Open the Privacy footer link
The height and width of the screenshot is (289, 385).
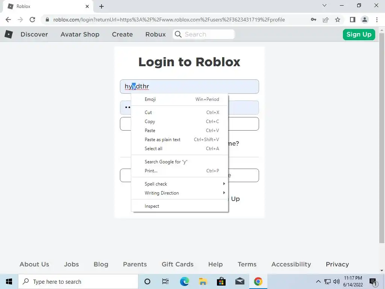click(337, 264)
